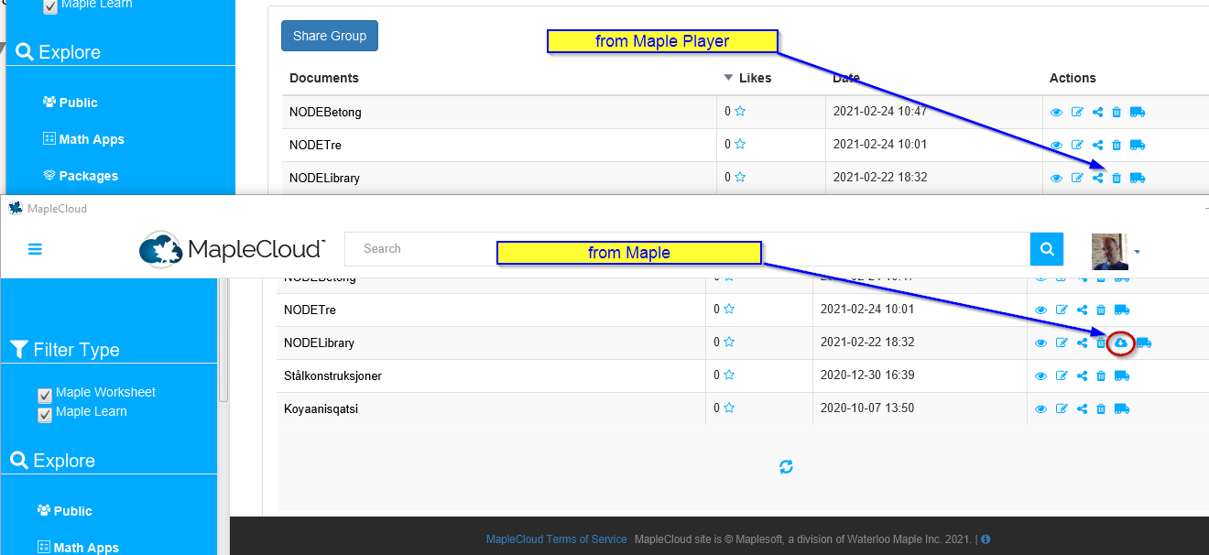
Task: Delete NODEBetong in the background window
Action: [1116, 112]
